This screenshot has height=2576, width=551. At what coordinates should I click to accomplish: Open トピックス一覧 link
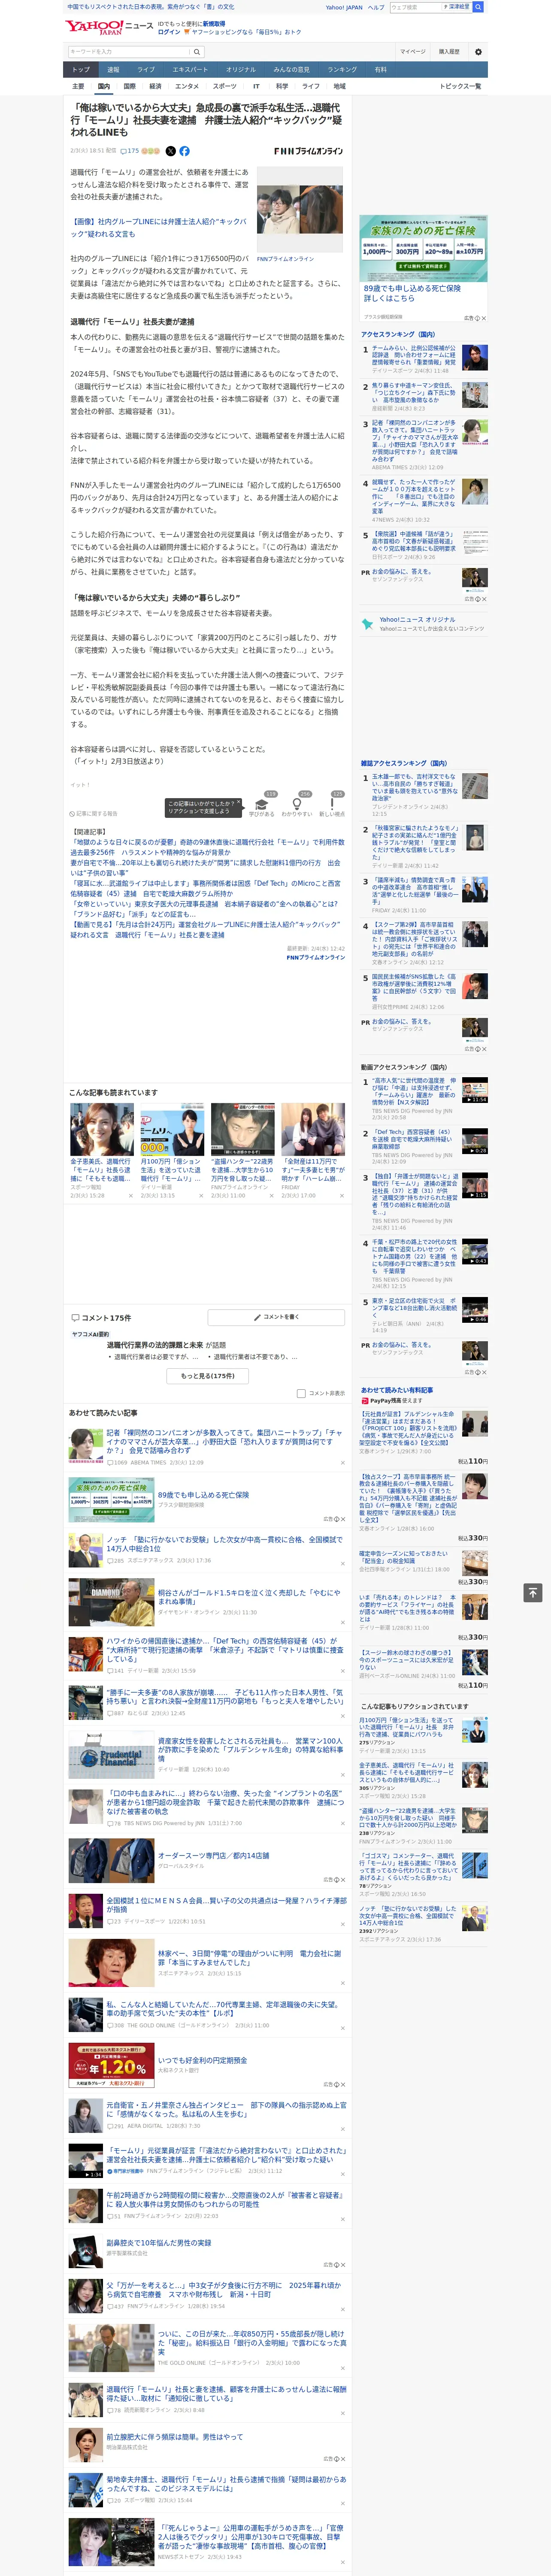click(460, 87)
